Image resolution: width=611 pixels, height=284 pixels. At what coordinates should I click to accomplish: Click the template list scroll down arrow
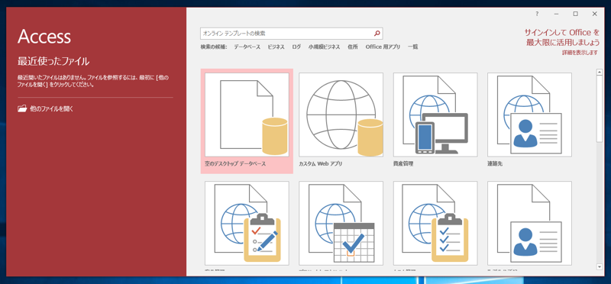[x=600, y=267]
